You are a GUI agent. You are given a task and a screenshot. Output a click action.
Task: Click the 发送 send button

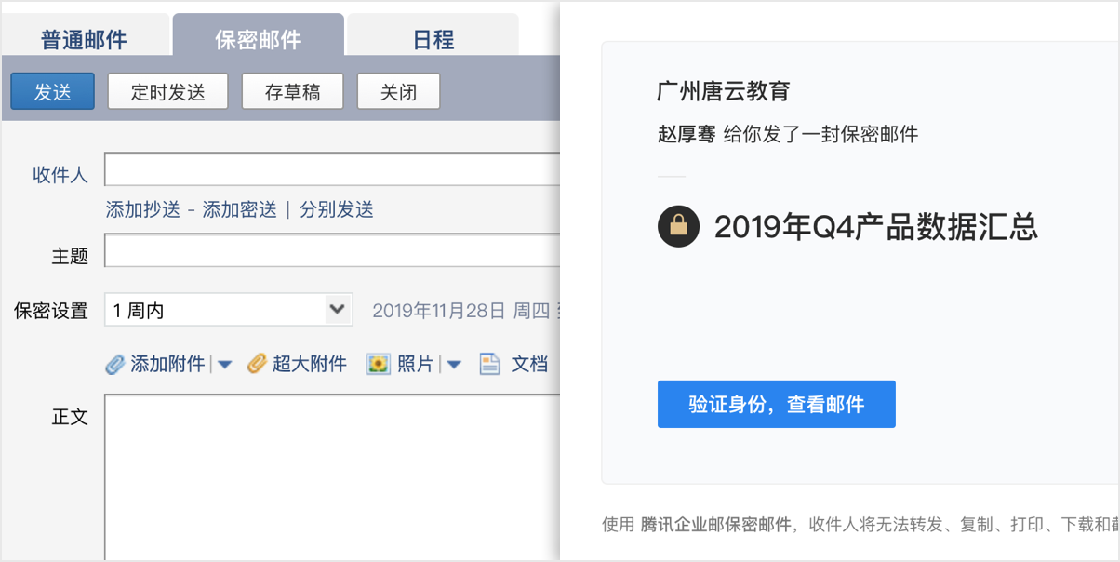[x=51, y=90]
